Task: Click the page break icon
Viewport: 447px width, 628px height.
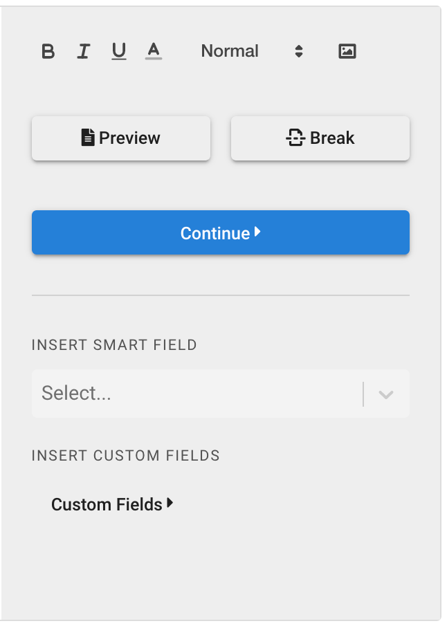Action: click(x=295, y=138)
